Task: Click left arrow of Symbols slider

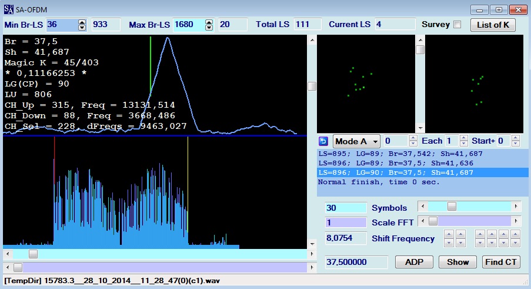Action: pyautogui.click(x=422, y=206)
